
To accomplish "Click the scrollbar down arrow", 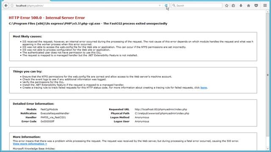I will tap(268, 149).
